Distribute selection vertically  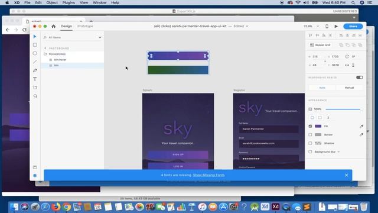tap(330, 35)
